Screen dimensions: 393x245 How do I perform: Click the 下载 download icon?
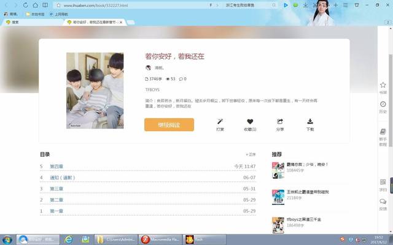310,122
